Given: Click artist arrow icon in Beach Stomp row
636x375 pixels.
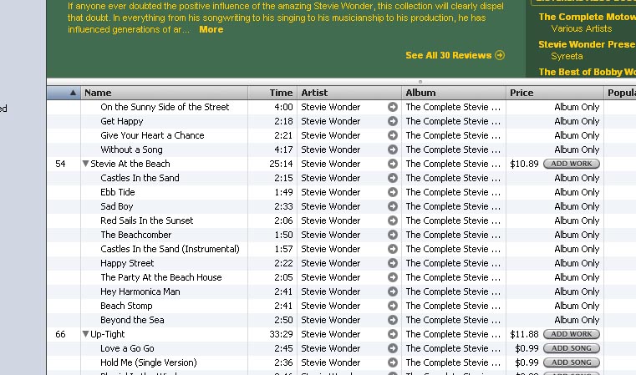Looking at the screenshot, I should pyautogui.click(x=392, y=306).
